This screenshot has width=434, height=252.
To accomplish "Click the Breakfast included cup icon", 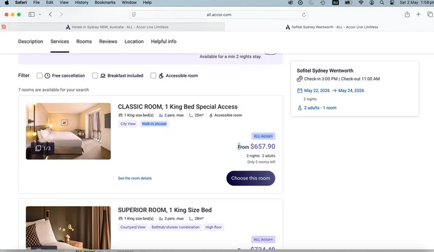I will click(102, 75).
